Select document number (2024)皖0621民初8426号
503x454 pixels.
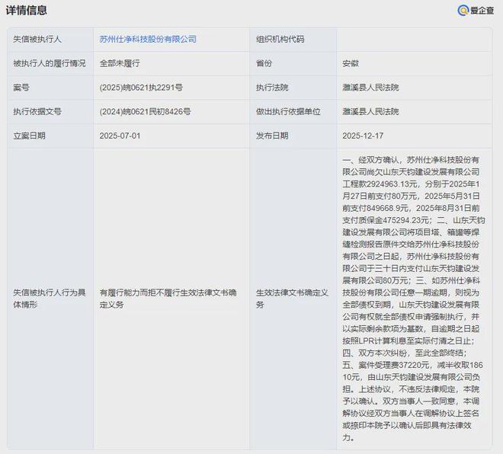tap(145, 111)
